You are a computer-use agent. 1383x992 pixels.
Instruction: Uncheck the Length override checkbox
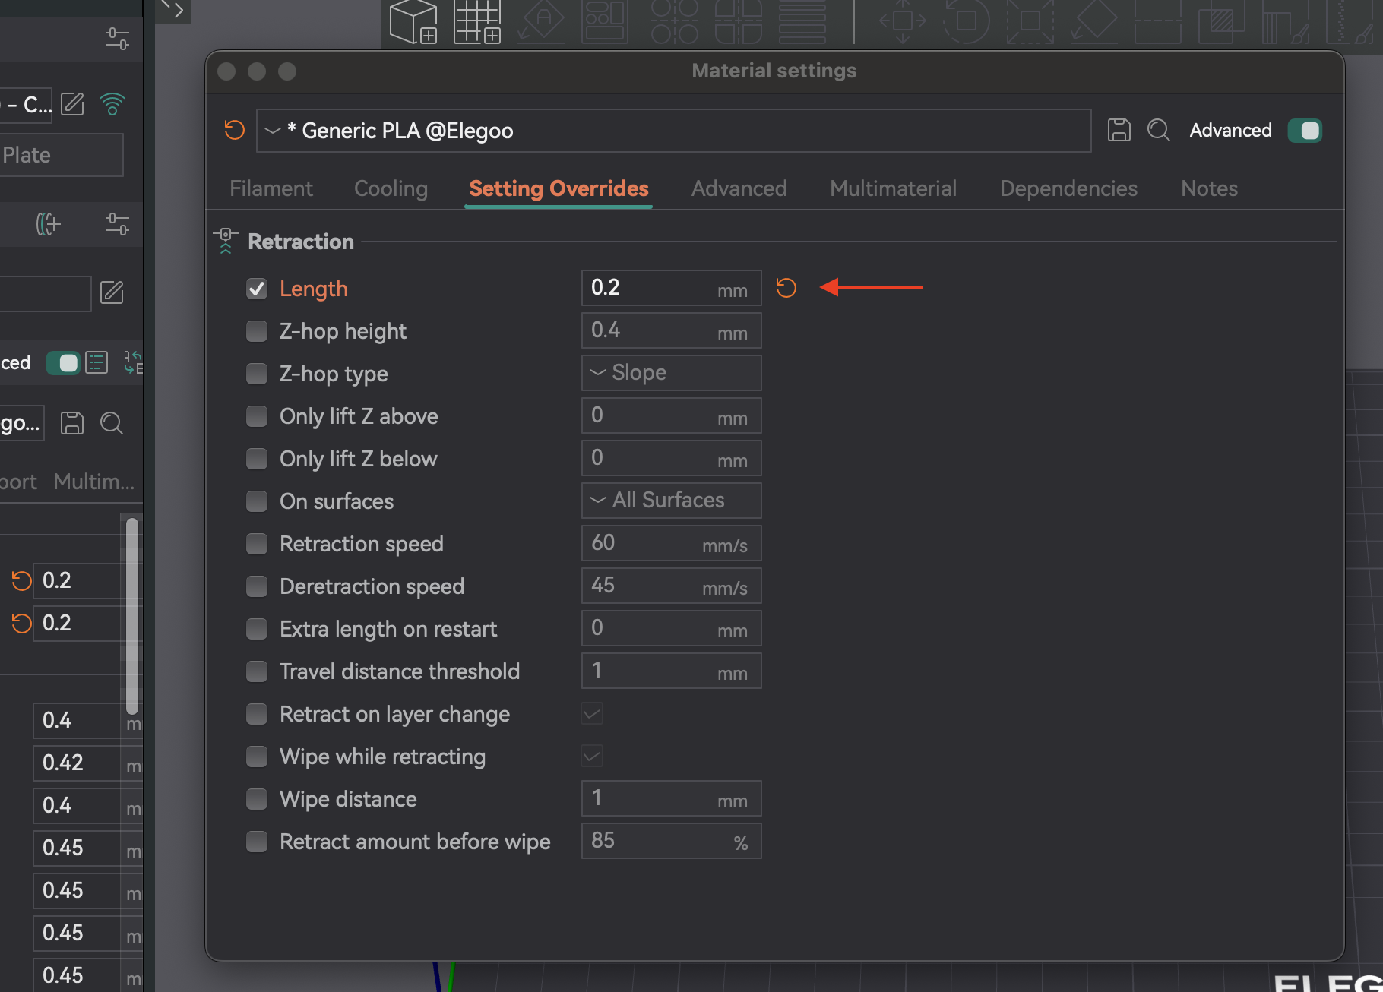pos(257,289)
